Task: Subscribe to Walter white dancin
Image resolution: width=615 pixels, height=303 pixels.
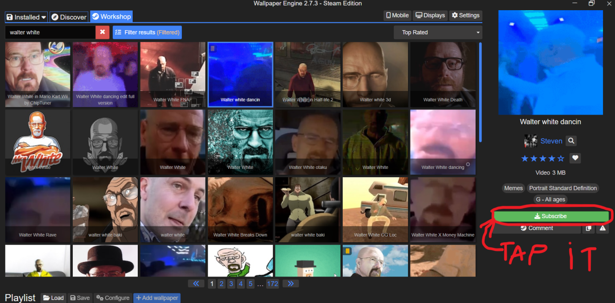Action: pyautogui.click(x=551, y=216)
